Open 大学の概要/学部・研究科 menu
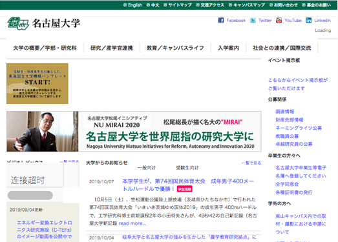Image resolution: width=338 pixels, height=242 pixels. [x=45, y=48]
